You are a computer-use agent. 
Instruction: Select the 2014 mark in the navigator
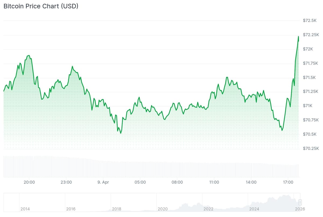(25, 209)
